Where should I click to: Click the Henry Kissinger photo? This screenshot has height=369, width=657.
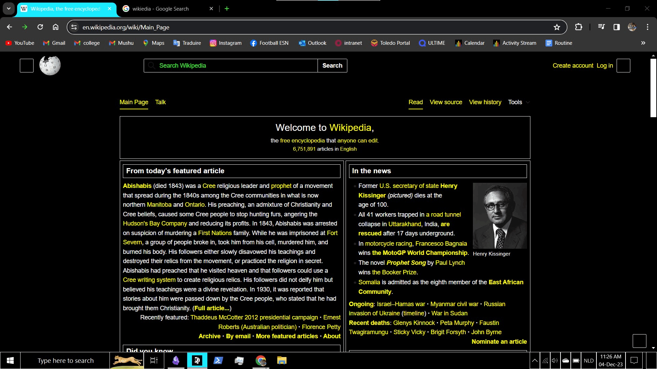[500, 216]
